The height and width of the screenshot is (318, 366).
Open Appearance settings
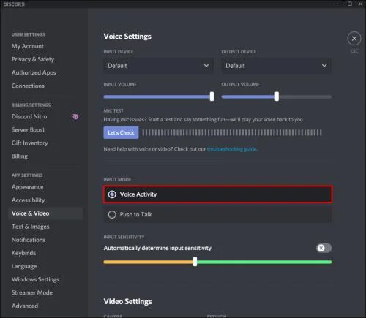coord(27,187)
